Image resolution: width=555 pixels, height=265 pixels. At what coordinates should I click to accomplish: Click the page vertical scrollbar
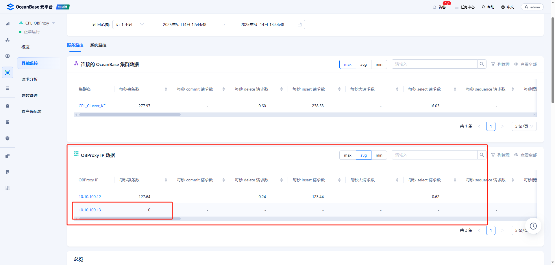click(x=553, y=60)
